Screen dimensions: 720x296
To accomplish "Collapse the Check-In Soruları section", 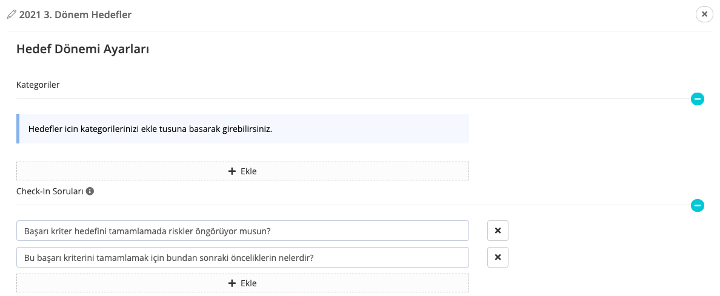I will [698, 206].
